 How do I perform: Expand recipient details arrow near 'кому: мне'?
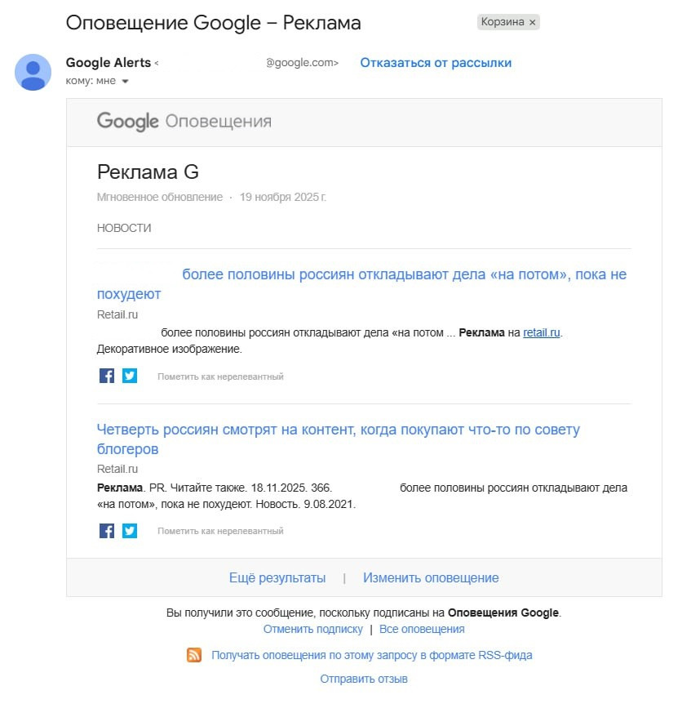tap(125, 82)
